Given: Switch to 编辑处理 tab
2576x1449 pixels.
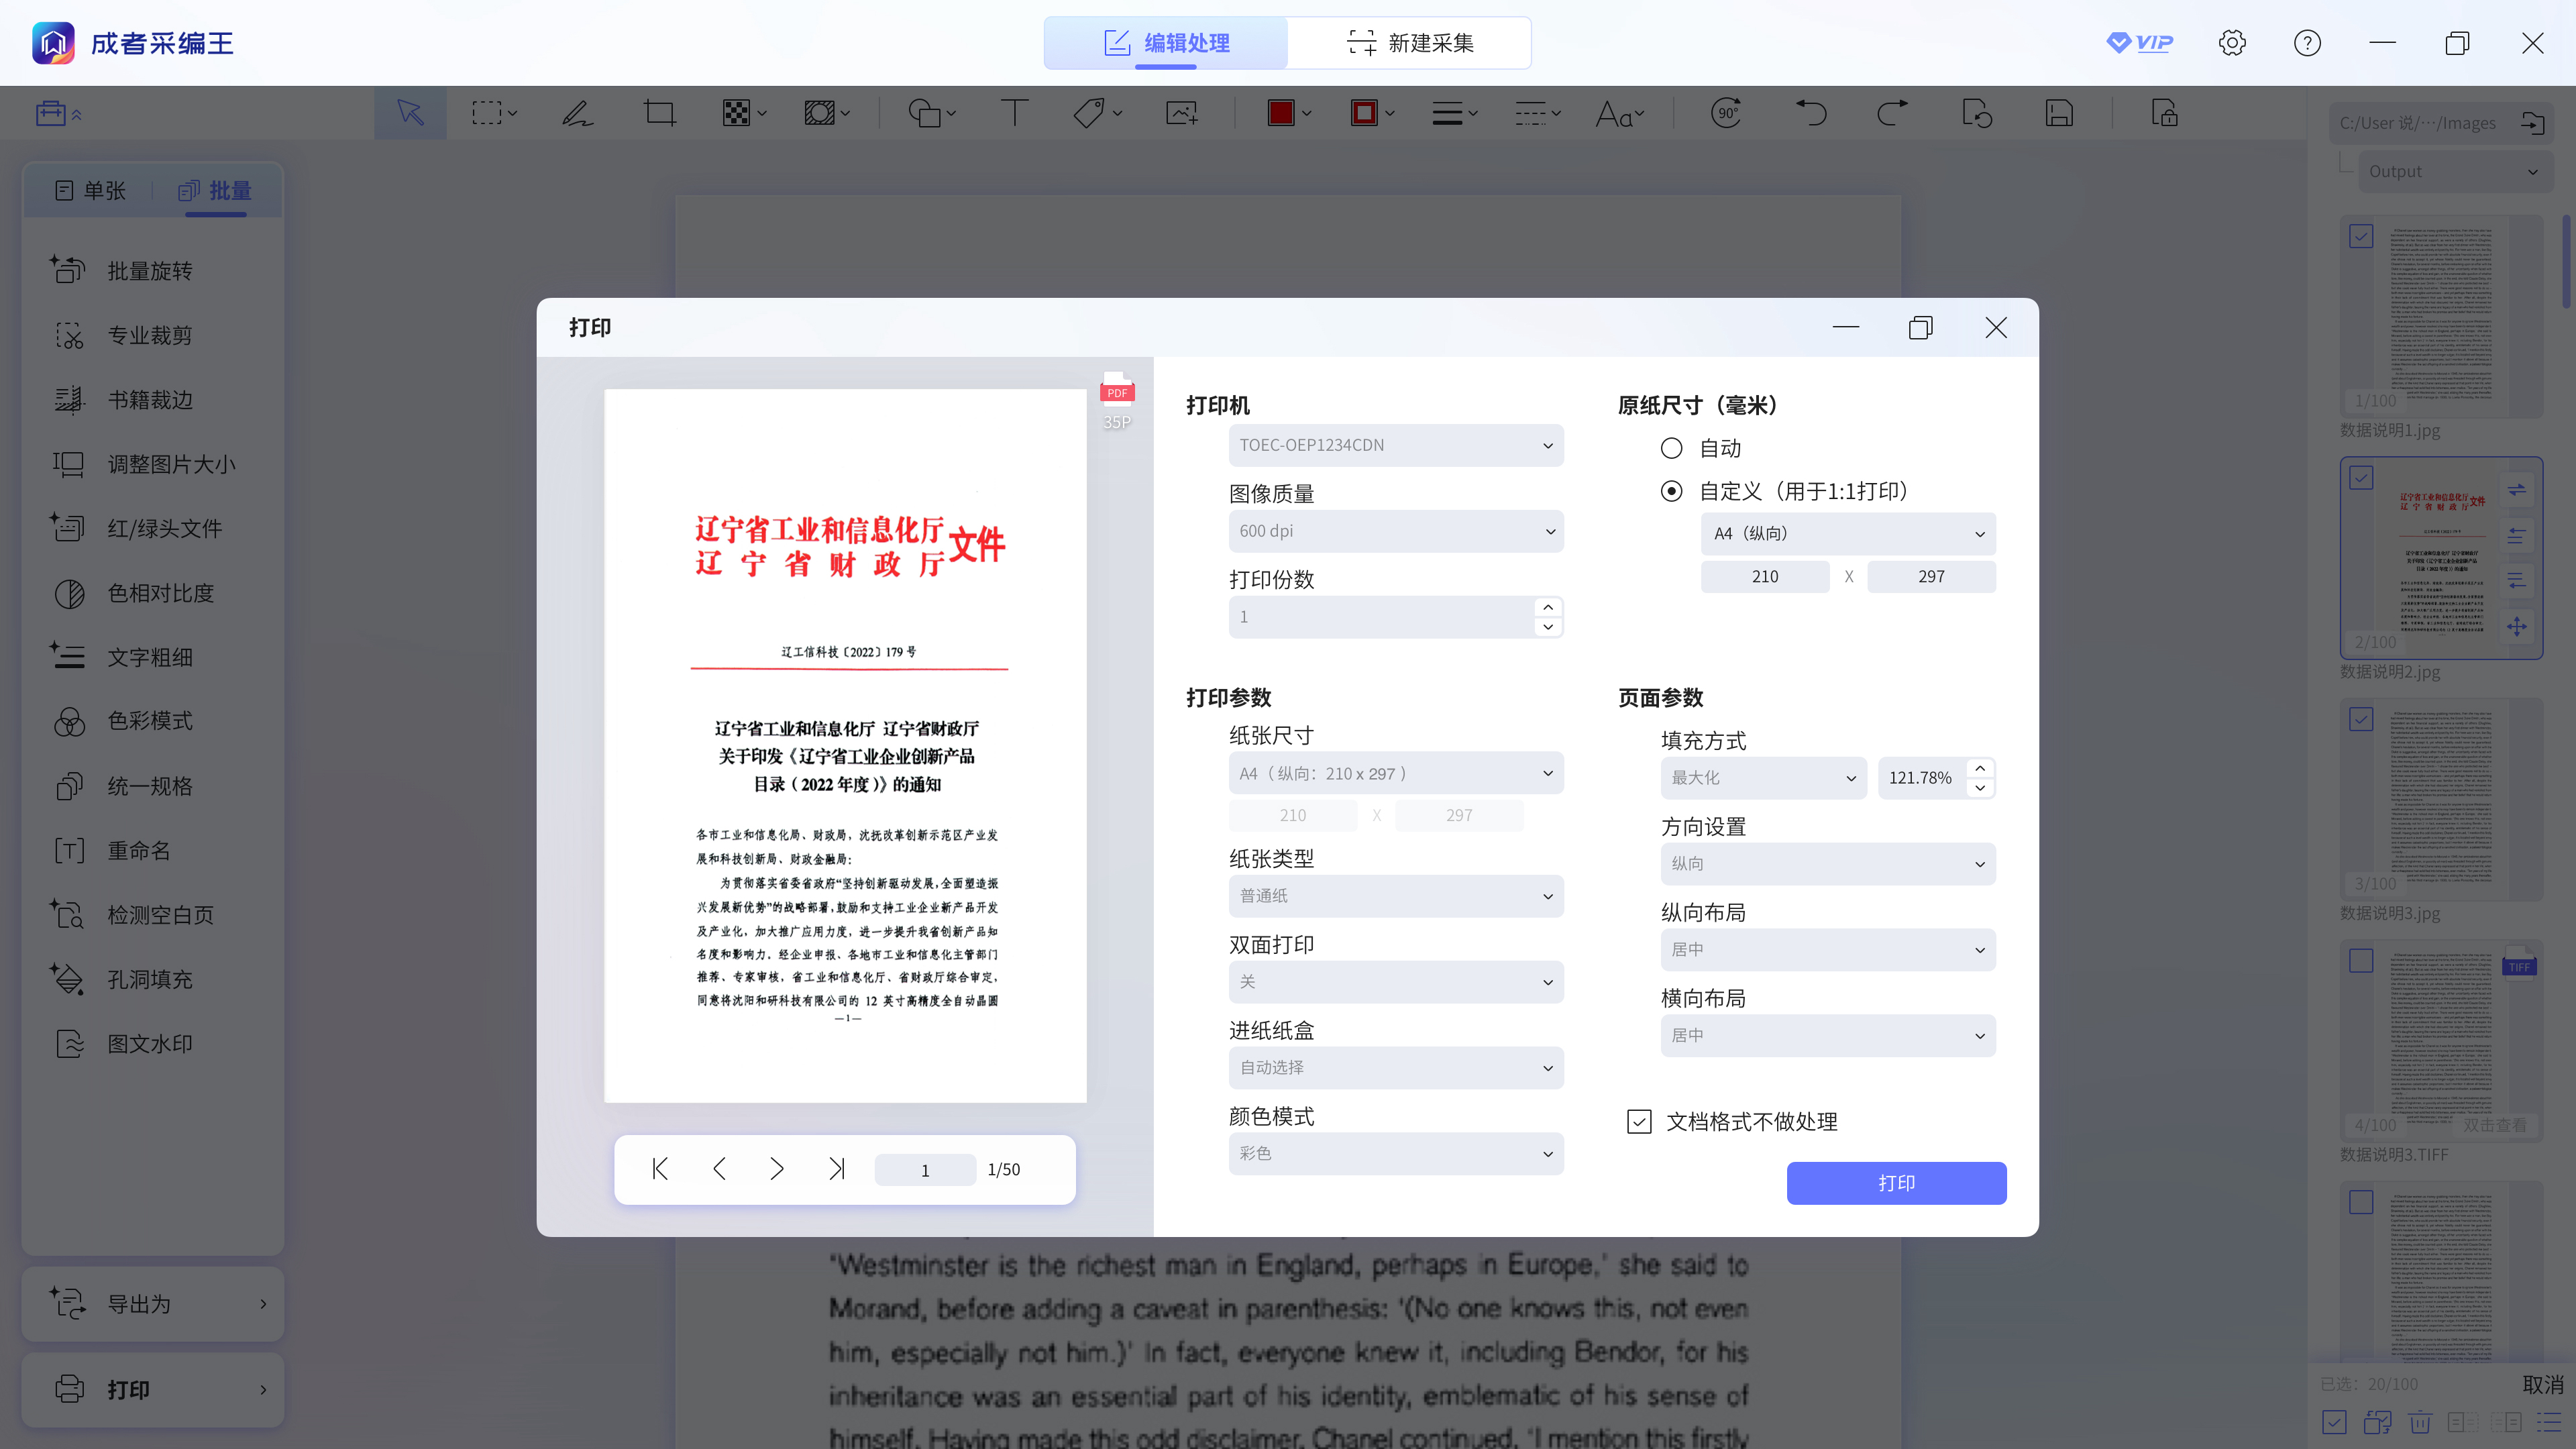Looking at the screenshot, I should pos(1166,43).
